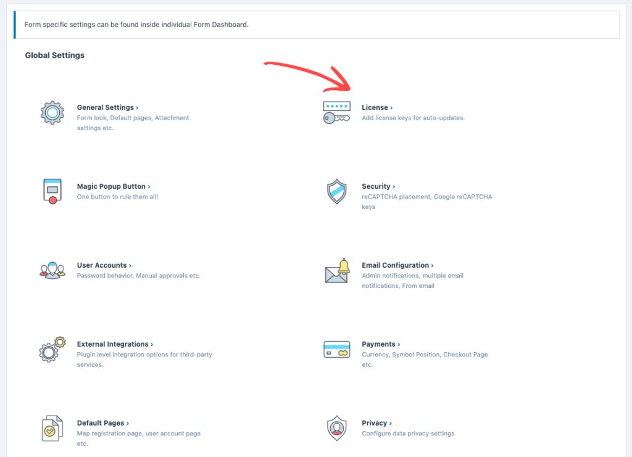The width and height of the screenshot is (632, 457).
Task: Select the Magic Popup Button icon
Action: 52,191
